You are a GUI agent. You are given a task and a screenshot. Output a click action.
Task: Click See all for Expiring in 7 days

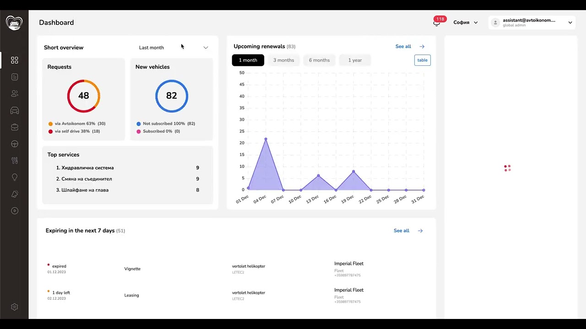402,231
